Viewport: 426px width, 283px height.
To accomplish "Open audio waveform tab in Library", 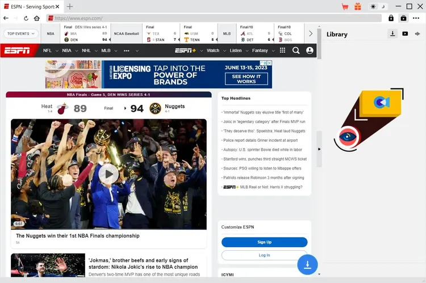I will [x=417, y=34].
